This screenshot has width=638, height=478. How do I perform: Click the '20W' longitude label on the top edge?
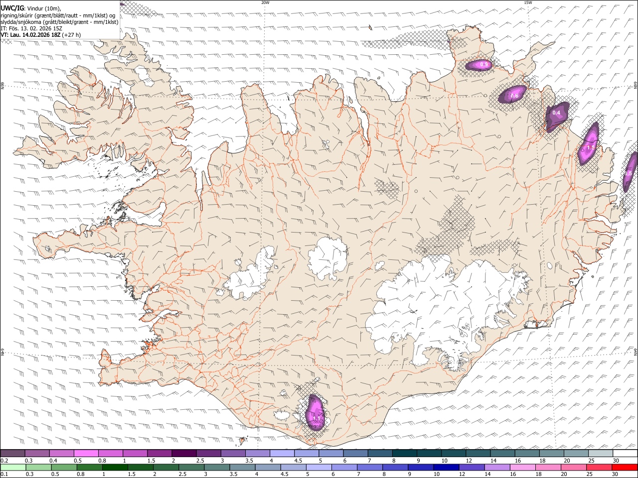click(x=265, y=2)
